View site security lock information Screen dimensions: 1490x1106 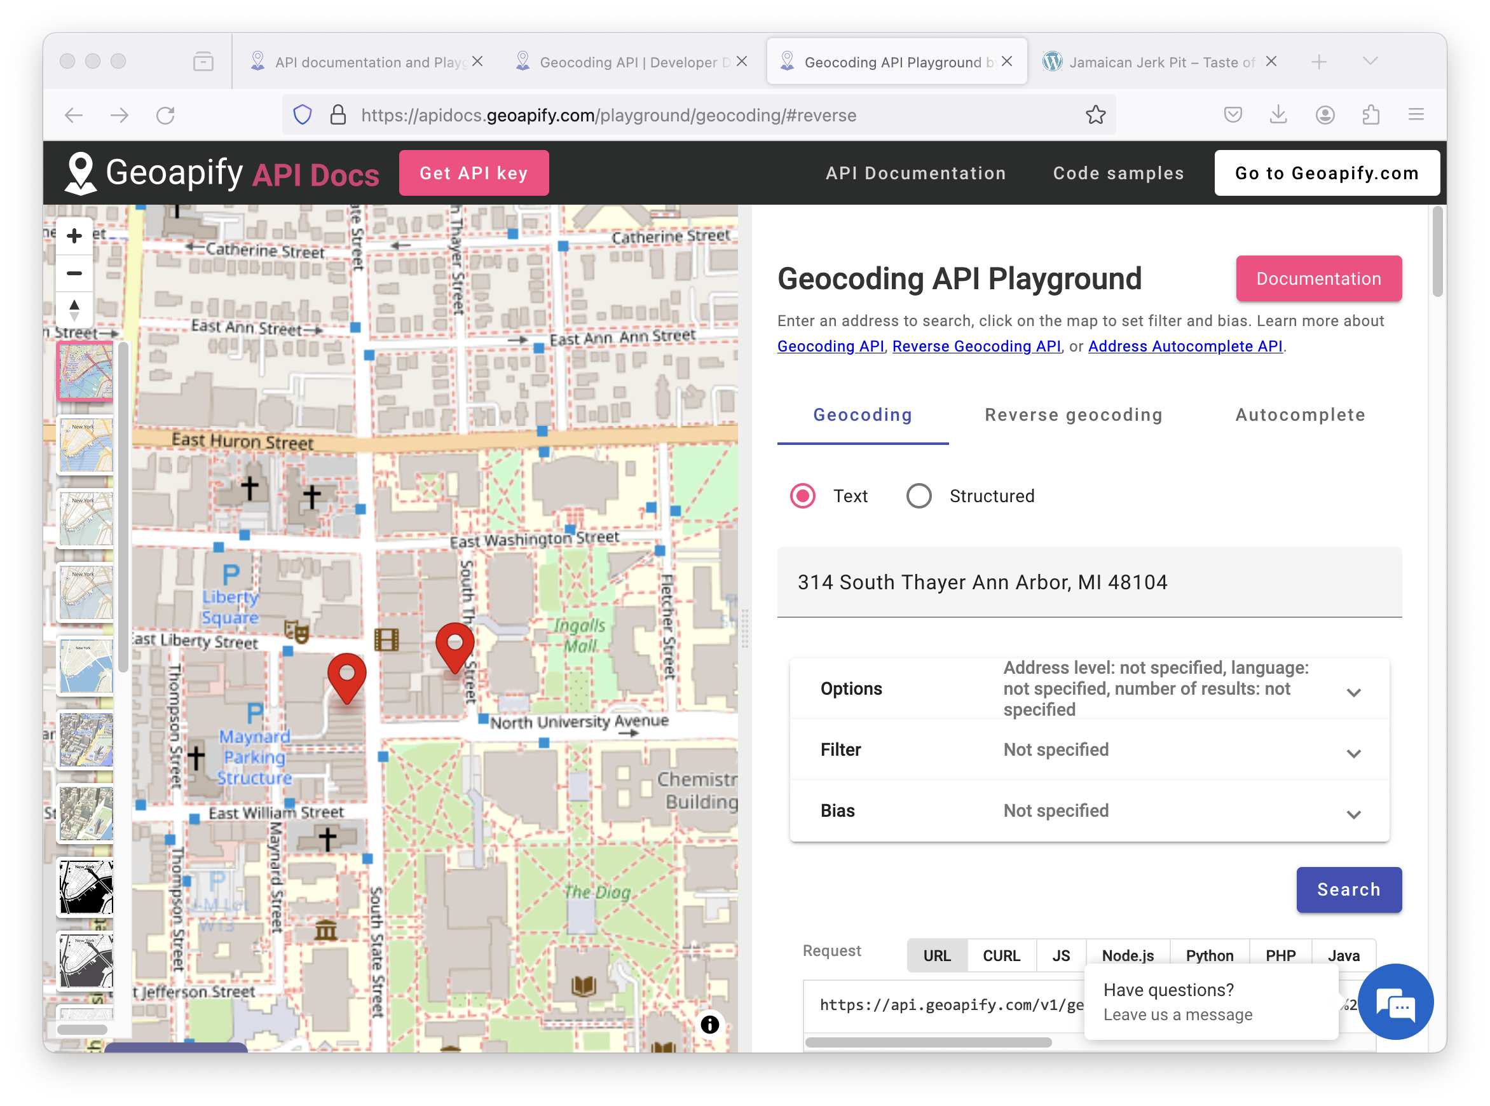(338, 115)
